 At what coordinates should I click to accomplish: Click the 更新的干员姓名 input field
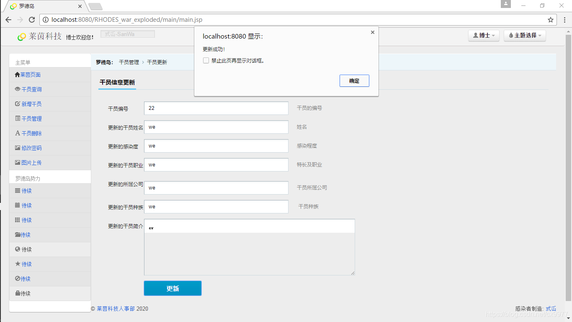(x=216, y=127)
